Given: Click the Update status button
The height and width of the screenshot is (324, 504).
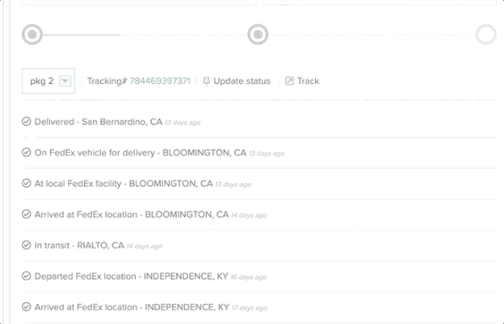Looking at the screenshot, I should click(x=237, y=81).
